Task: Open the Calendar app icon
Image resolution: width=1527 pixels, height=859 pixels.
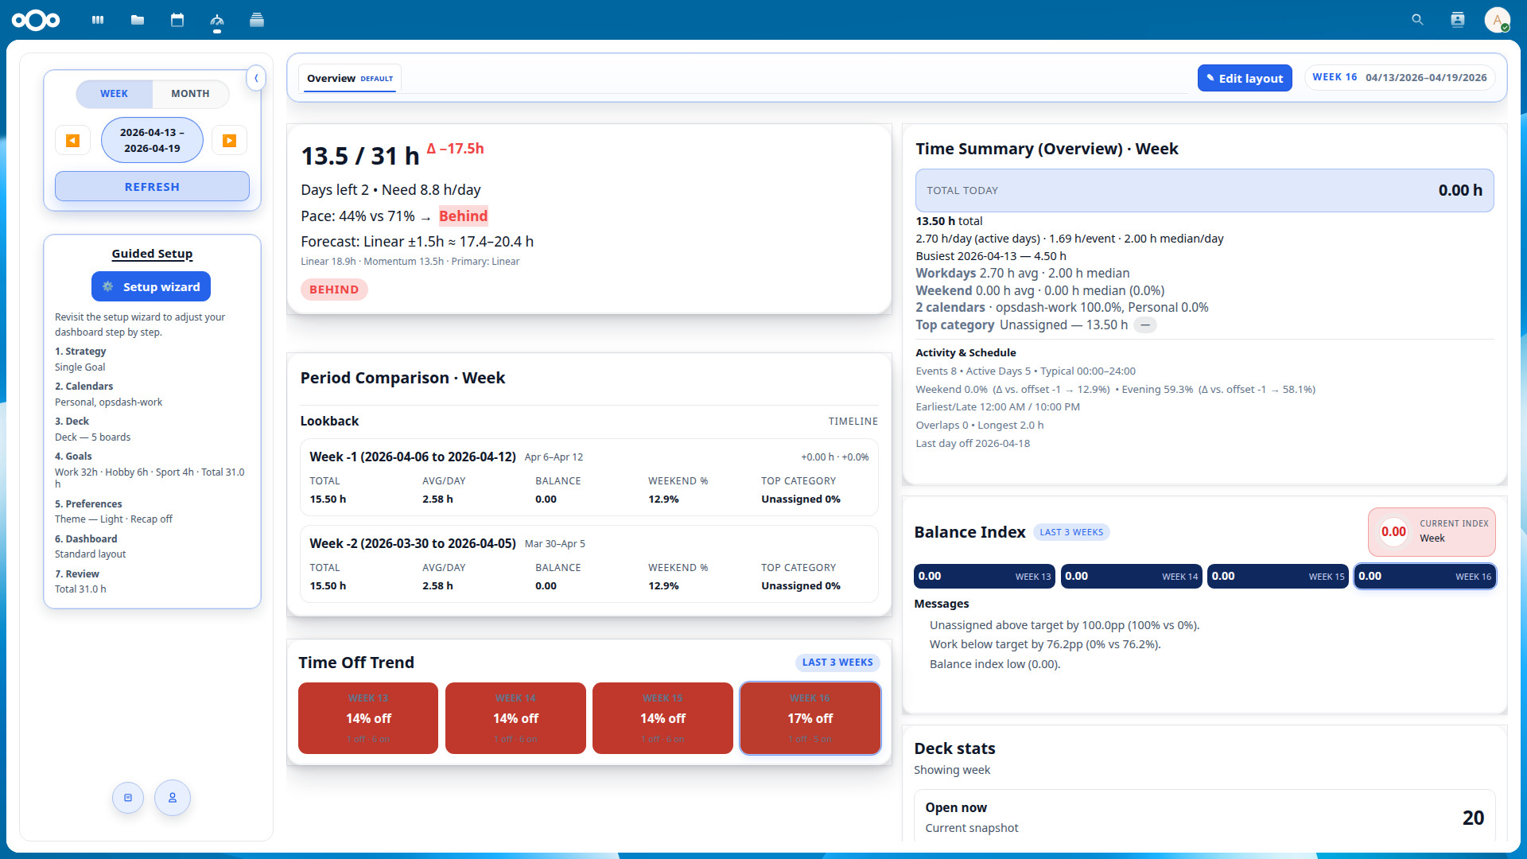Action: point(177,20)
